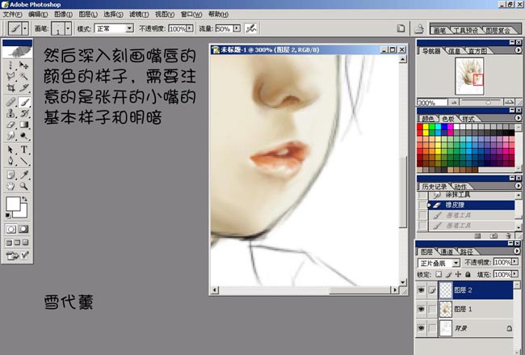Switch to the 色板 swatches tab
The image size is (525, 355).
[x=446, y=118]
